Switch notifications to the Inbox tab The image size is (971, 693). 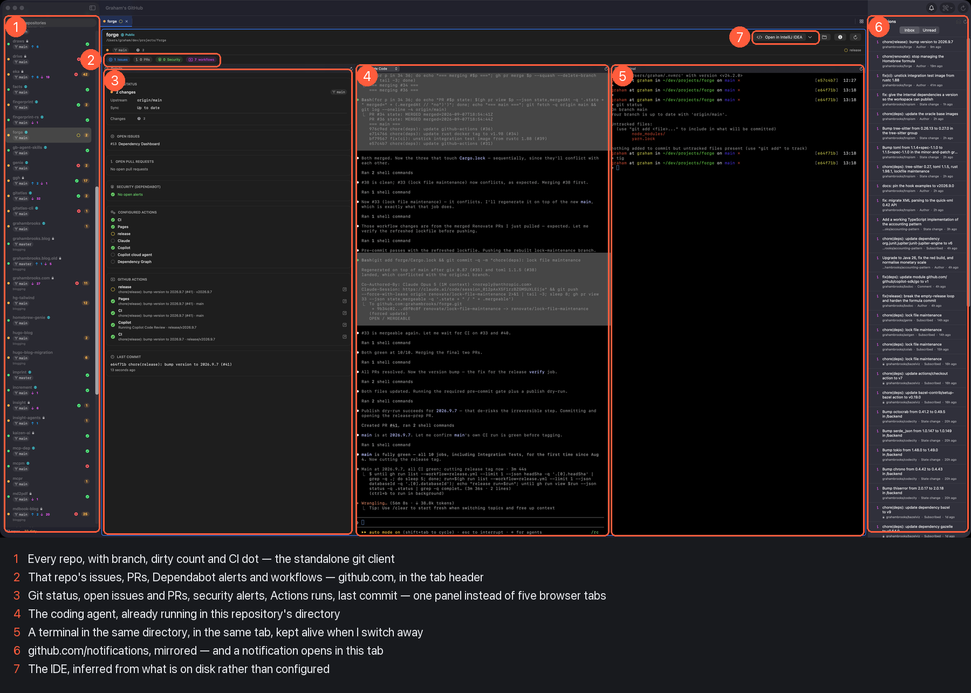pyautogui.click(x=910, y=30)
